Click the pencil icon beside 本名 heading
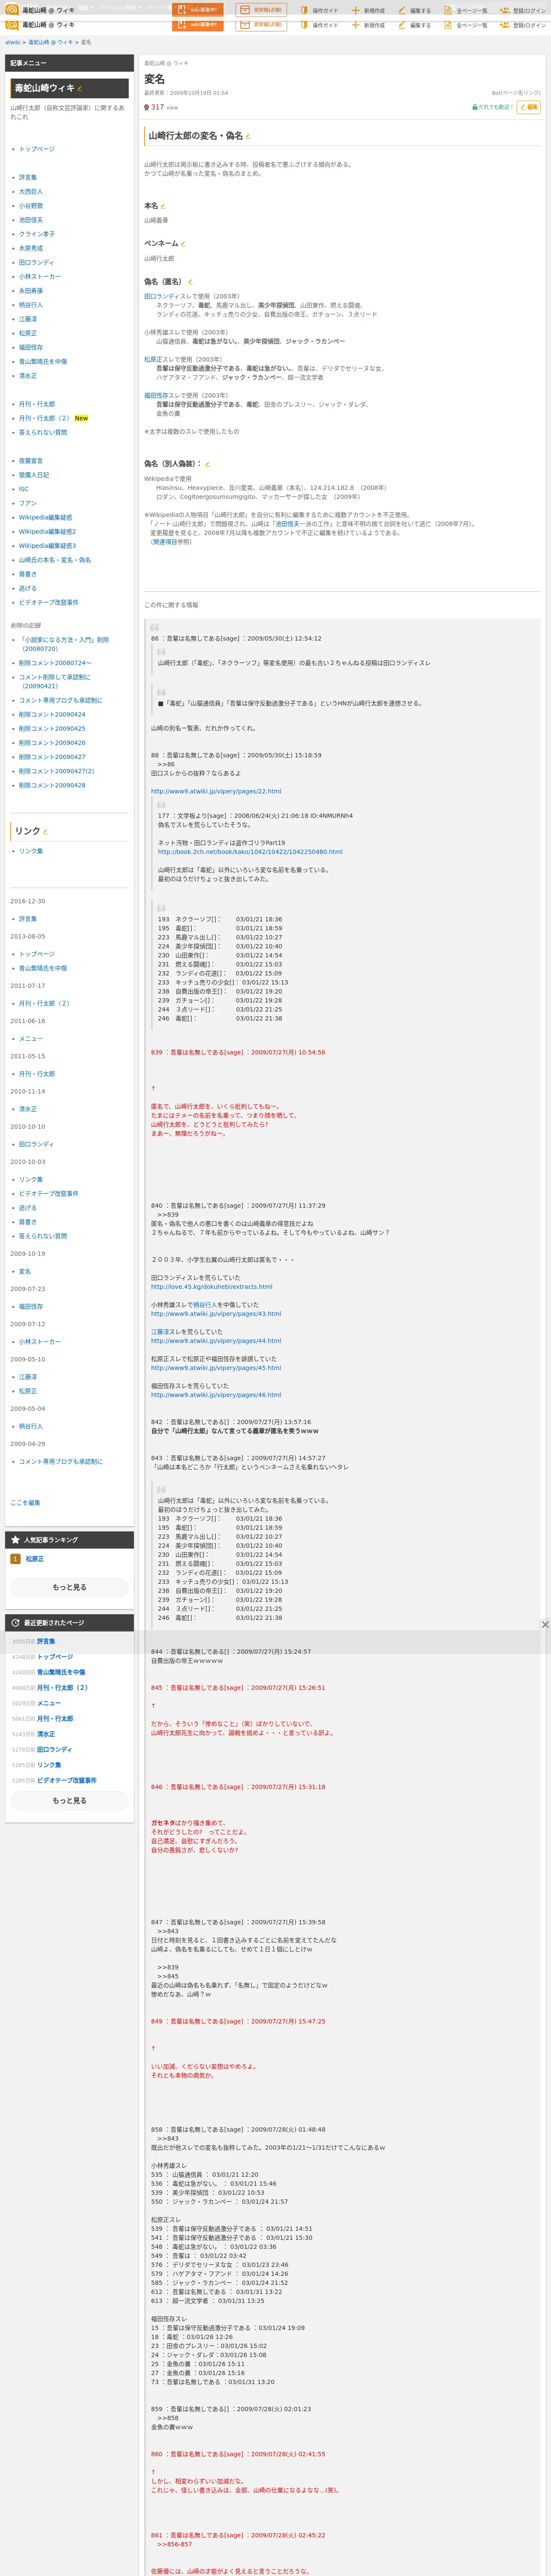 click(x=163, y=206)
